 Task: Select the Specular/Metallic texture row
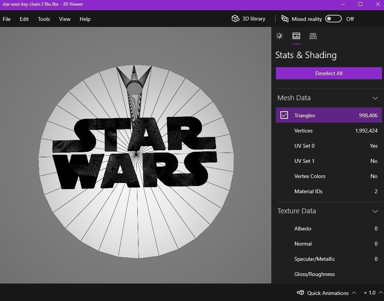[329, 259]
